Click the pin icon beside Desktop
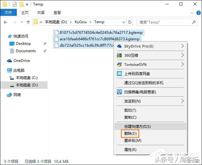This screenshot has height=165, width=202. click(x=45, y=44)
